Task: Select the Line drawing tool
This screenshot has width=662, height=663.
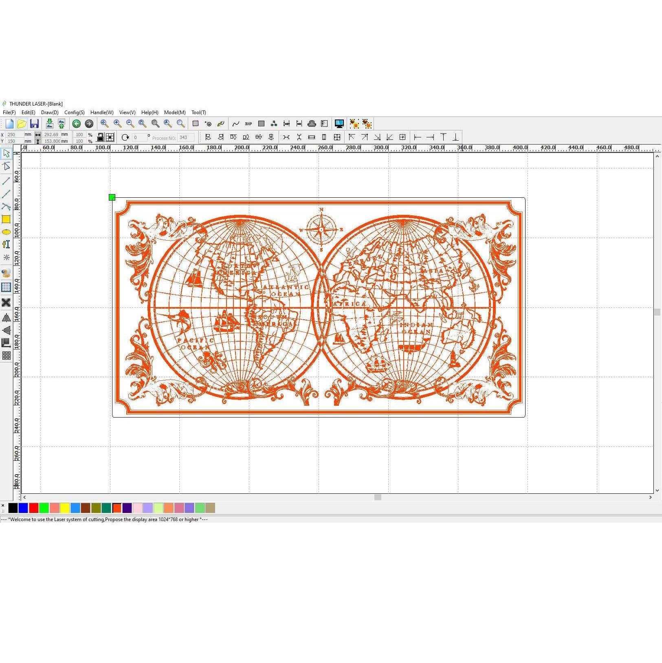Action: tap(6, 180)
